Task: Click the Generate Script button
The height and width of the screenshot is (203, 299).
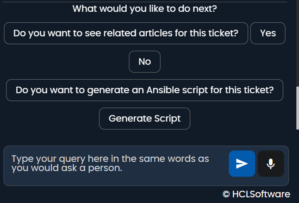Action: click(x=144, y=118)
